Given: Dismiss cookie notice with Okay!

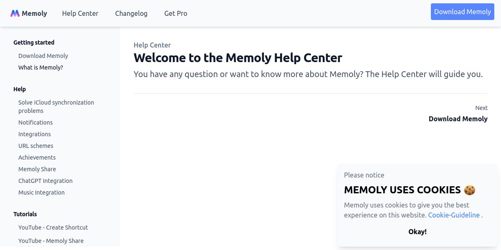Looking at the screenshot, I should [x=417, y=232].
